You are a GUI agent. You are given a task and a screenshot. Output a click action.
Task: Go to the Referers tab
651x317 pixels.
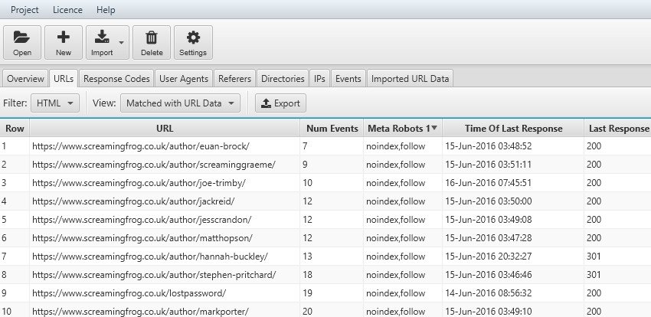234,78
